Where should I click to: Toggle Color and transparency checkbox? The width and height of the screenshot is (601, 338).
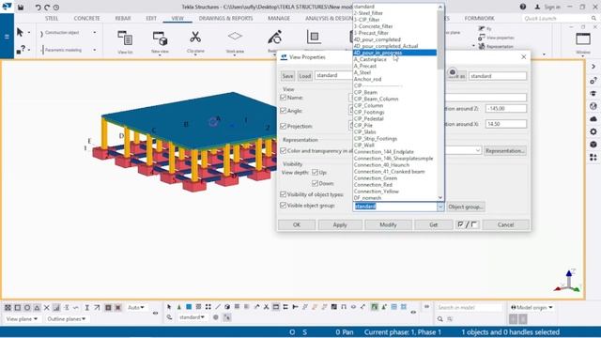pyautogui.click(x=284, y=150)
